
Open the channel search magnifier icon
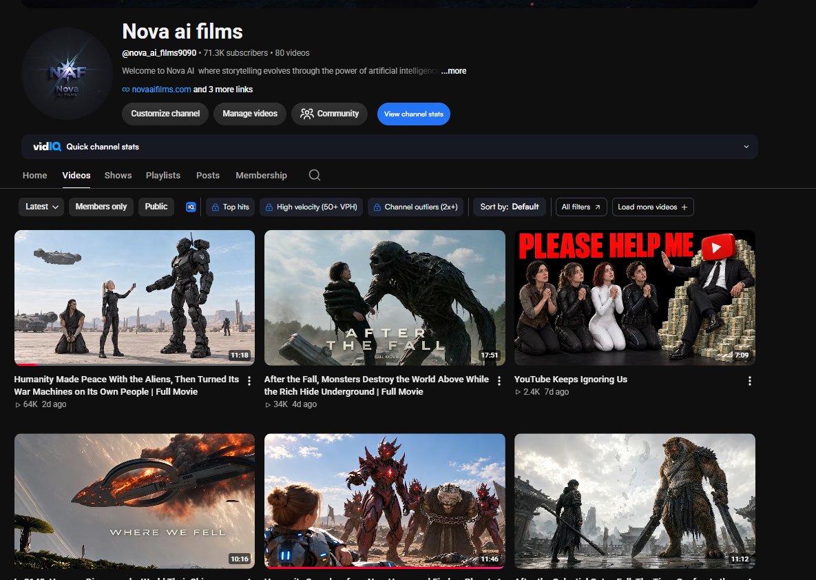[x=314, y=175]
